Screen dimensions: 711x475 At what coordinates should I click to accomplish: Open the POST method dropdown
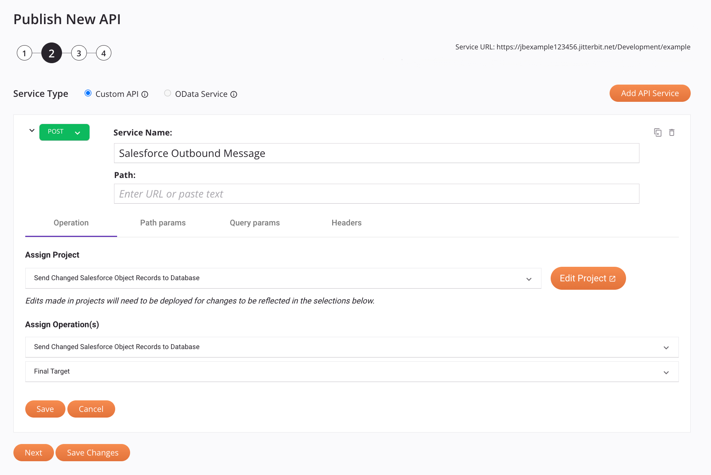click(x=64, y=132)
